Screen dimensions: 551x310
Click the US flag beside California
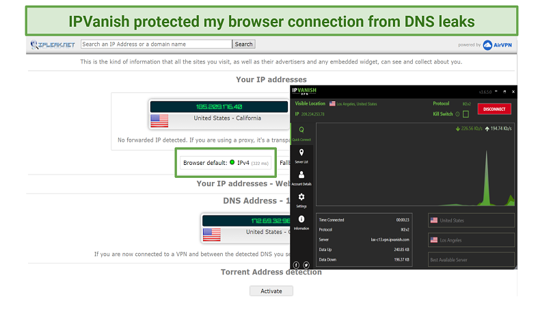click(159, 120)
